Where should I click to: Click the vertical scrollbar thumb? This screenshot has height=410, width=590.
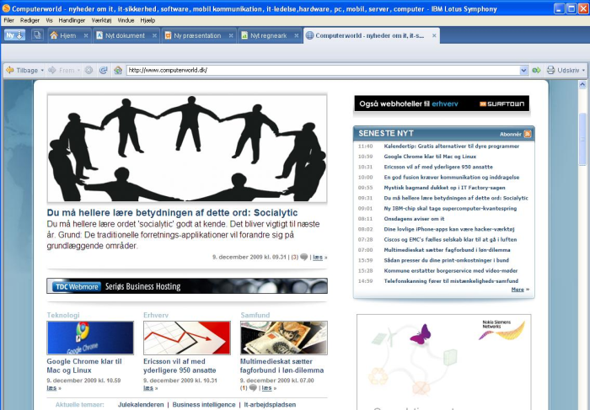click(x=582, y=139)
